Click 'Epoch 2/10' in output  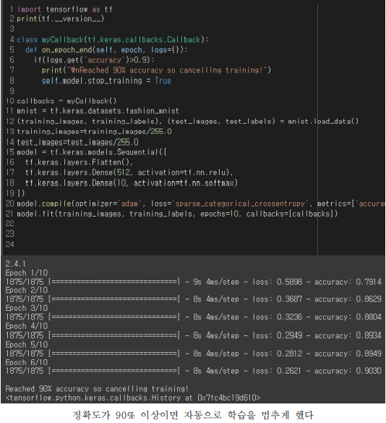27,290
